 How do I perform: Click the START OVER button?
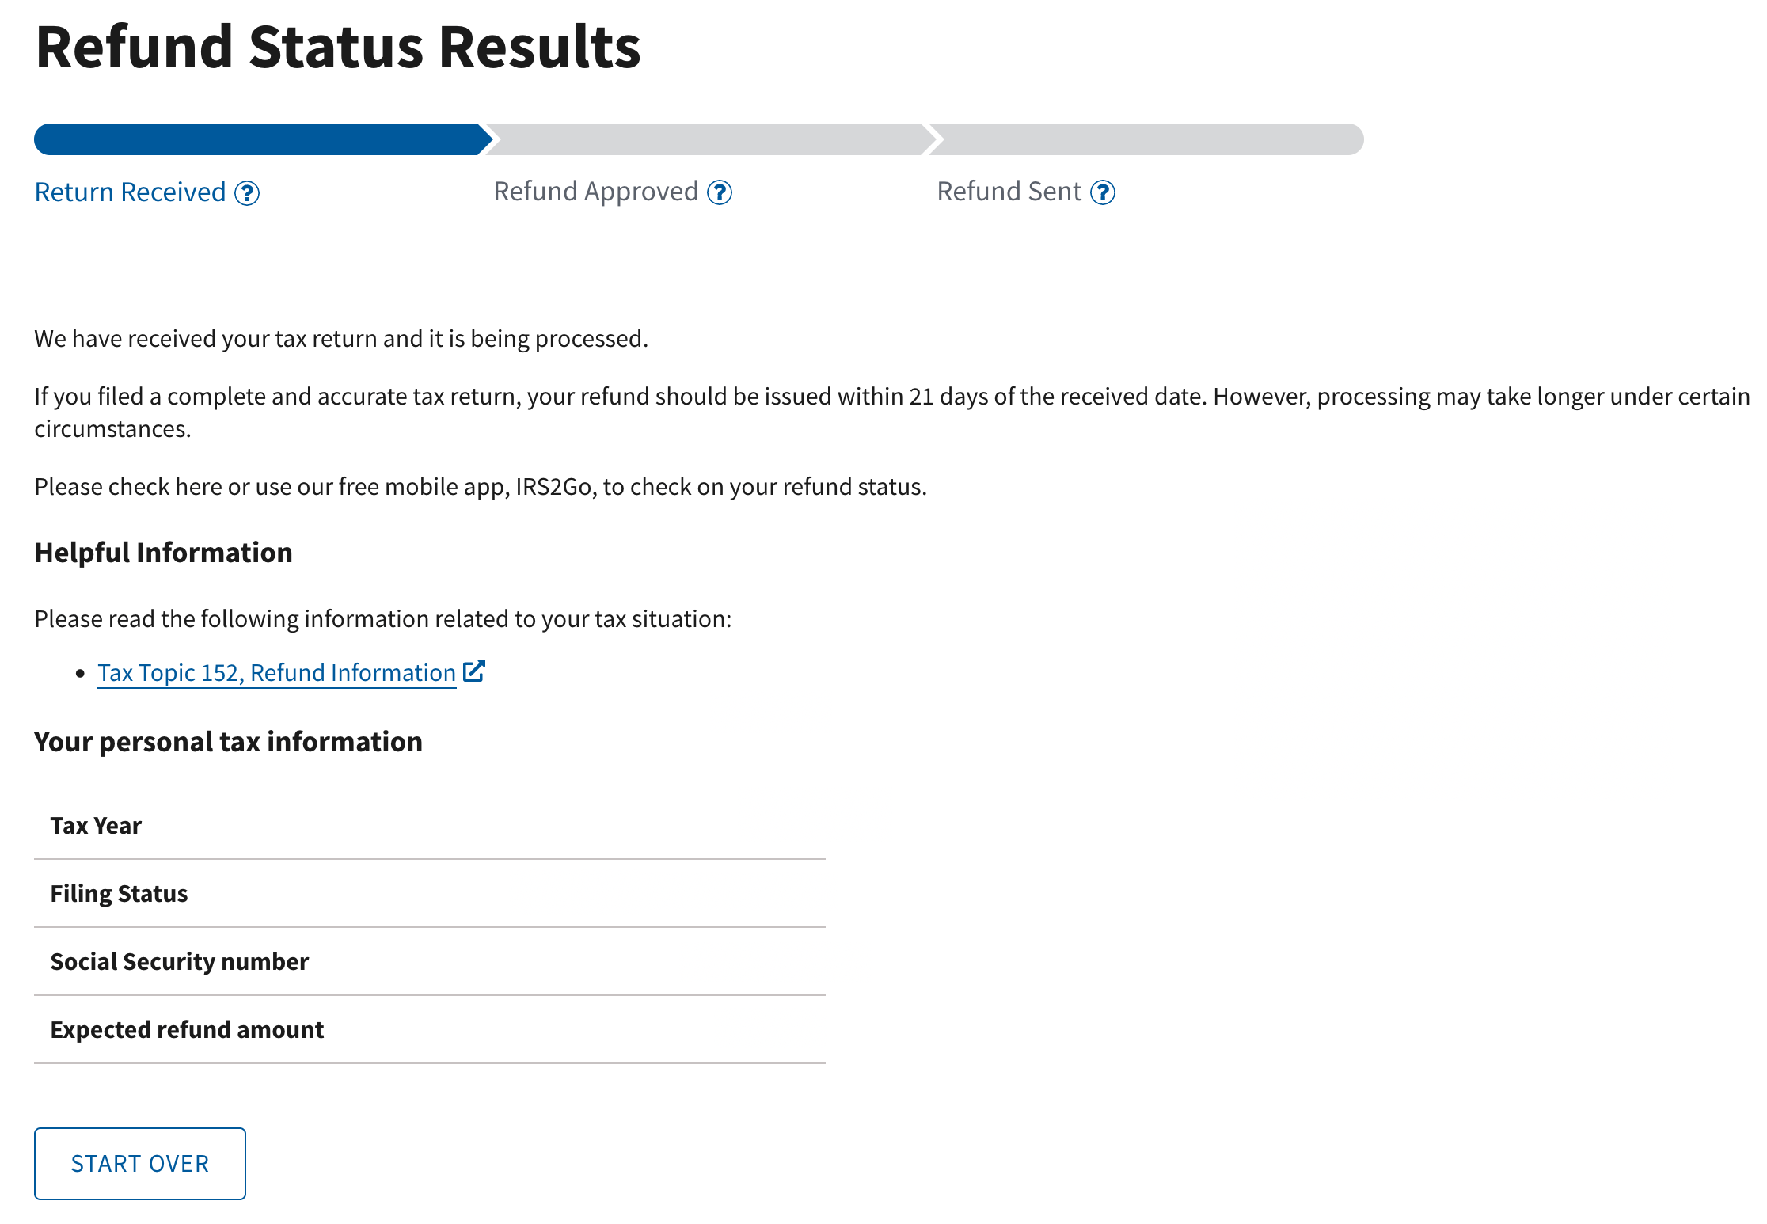tap(139, 1162)
